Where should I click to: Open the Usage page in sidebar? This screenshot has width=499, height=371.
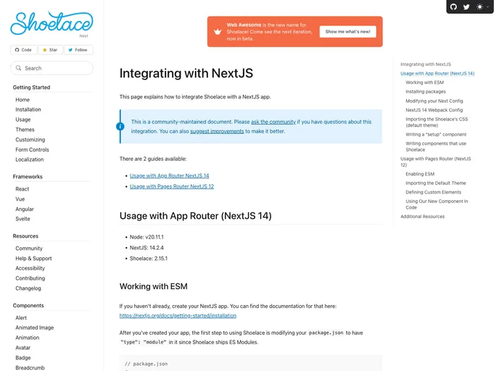(23, 120)
